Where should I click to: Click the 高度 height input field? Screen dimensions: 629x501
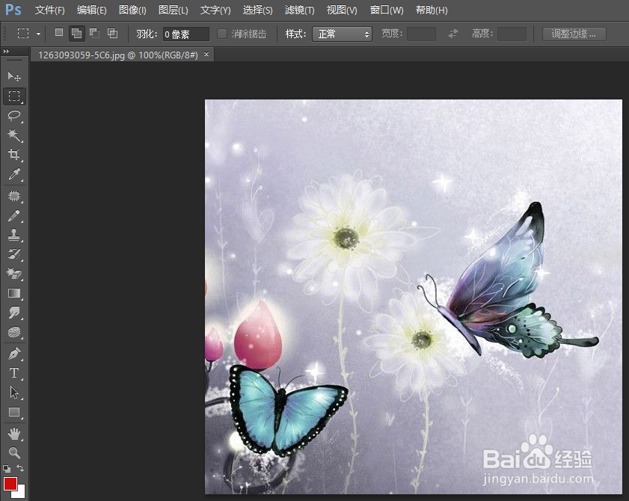click(512, 34)
